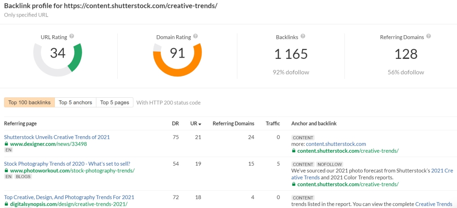
Task: Click green lock in first backlink anchor
Action: [294, 151]
